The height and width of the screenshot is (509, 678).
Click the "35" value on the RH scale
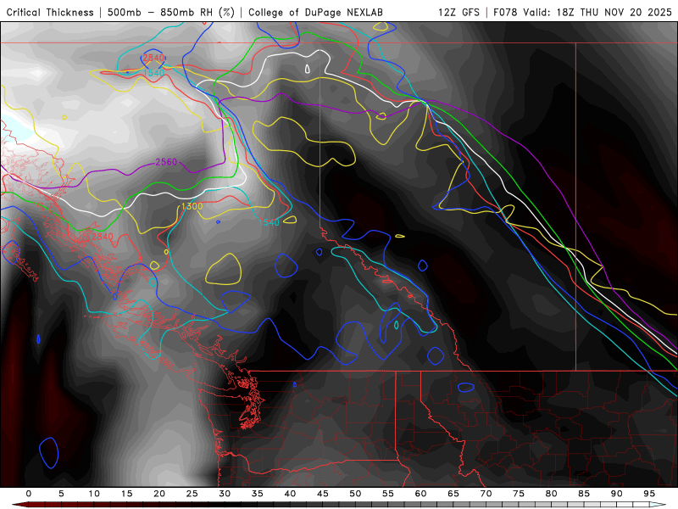(258, 494)
